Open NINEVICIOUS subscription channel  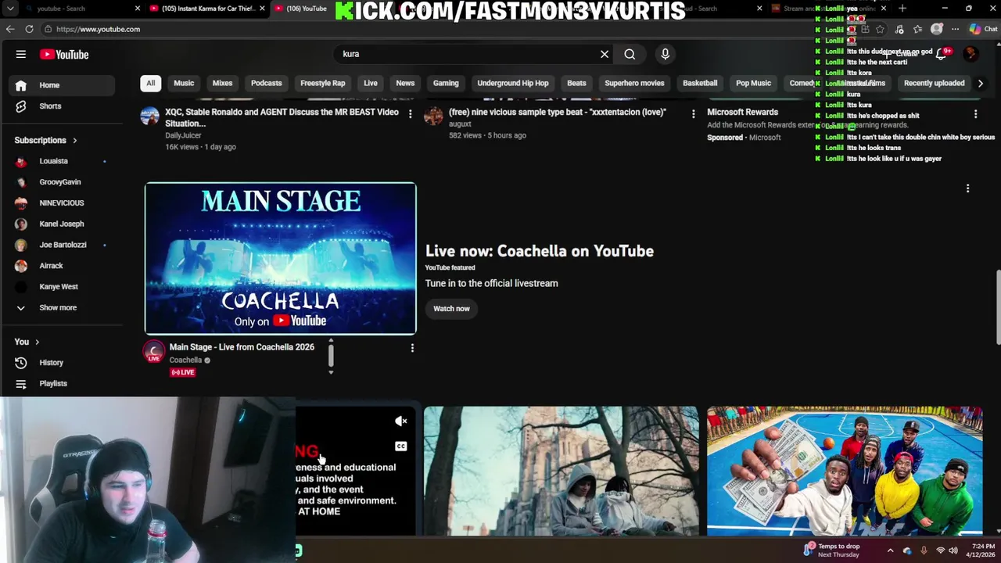point(63,203)
